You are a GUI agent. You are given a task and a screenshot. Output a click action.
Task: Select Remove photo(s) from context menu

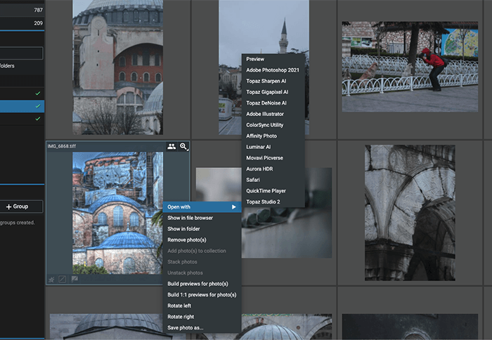187,240
